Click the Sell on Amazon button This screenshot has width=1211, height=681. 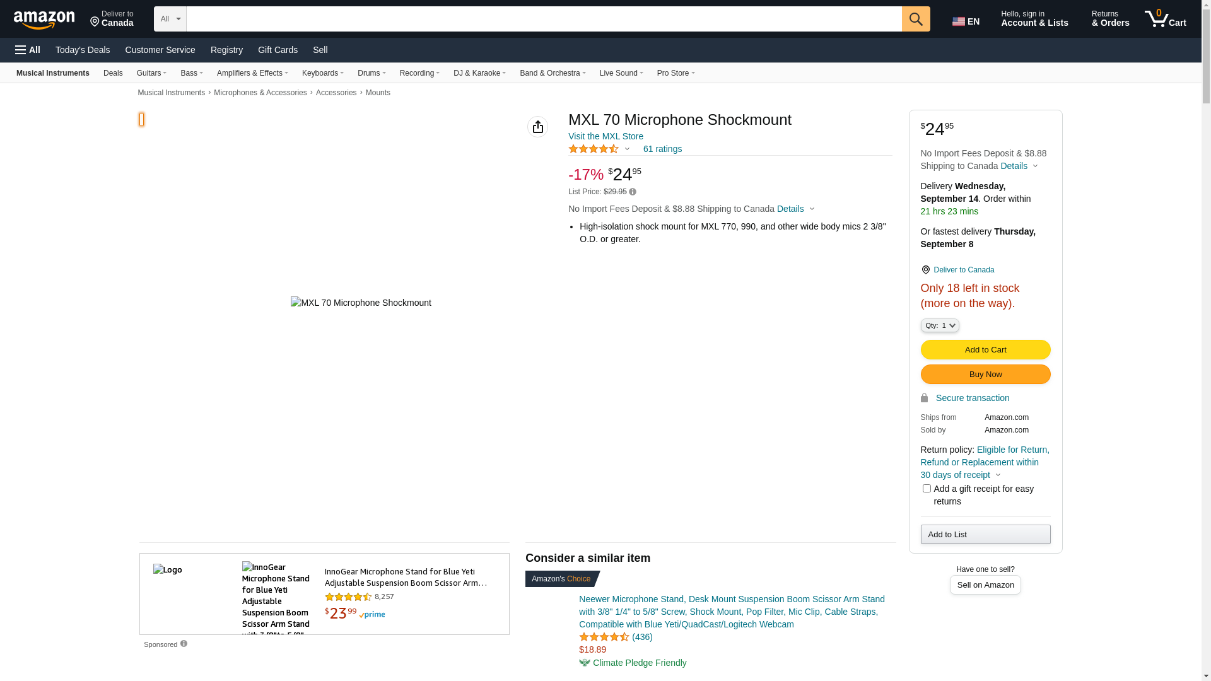(985, 585)
